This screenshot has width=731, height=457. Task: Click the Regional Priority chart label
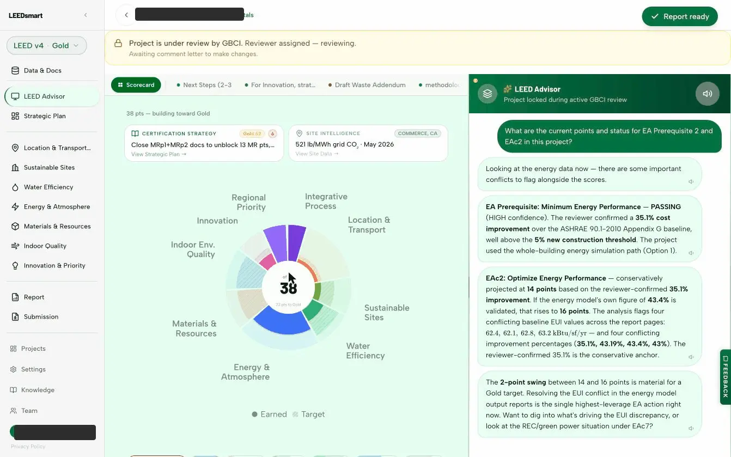248,203
